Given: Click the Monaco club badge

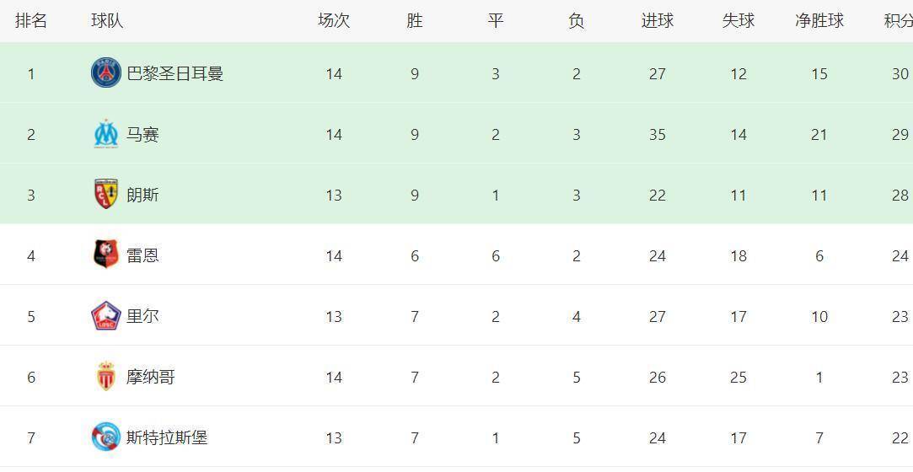Looking at the screenshot, I should tap(106, 377).
